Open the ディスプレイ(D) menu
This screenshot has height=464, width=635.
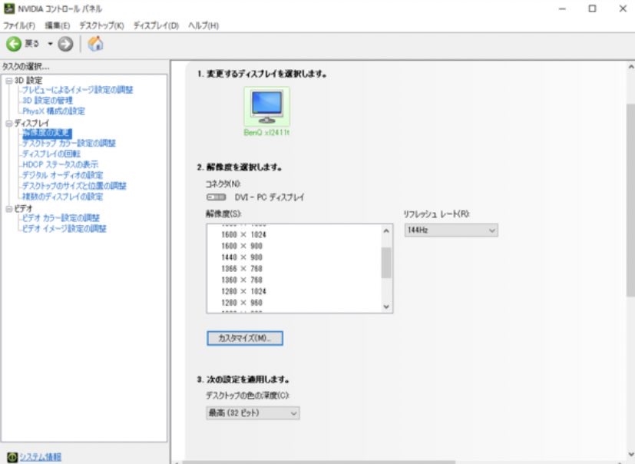click(x=157, y=25)
